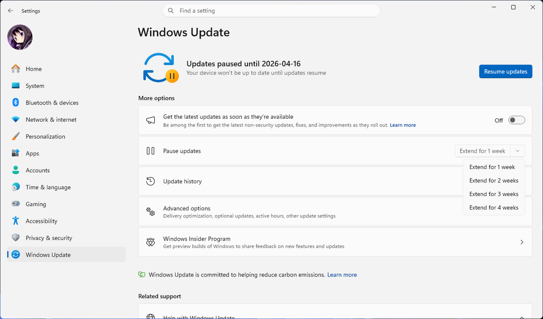Viewport: 543px width, 319px height.
Task: Click the Accounts person icon
Action: [15, 170]
